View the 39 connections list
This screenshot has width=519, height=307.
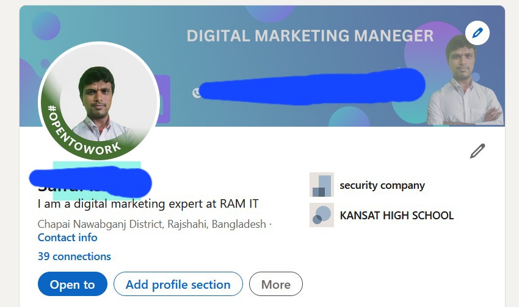(x=74, y=256)
